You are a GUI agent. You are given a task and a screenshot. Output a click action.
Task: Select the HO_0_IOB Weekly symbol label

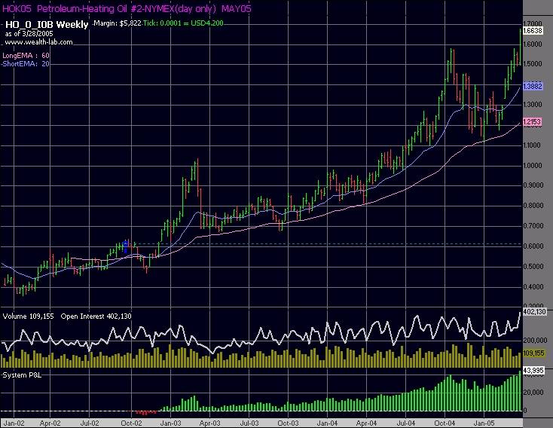(47, 24)
